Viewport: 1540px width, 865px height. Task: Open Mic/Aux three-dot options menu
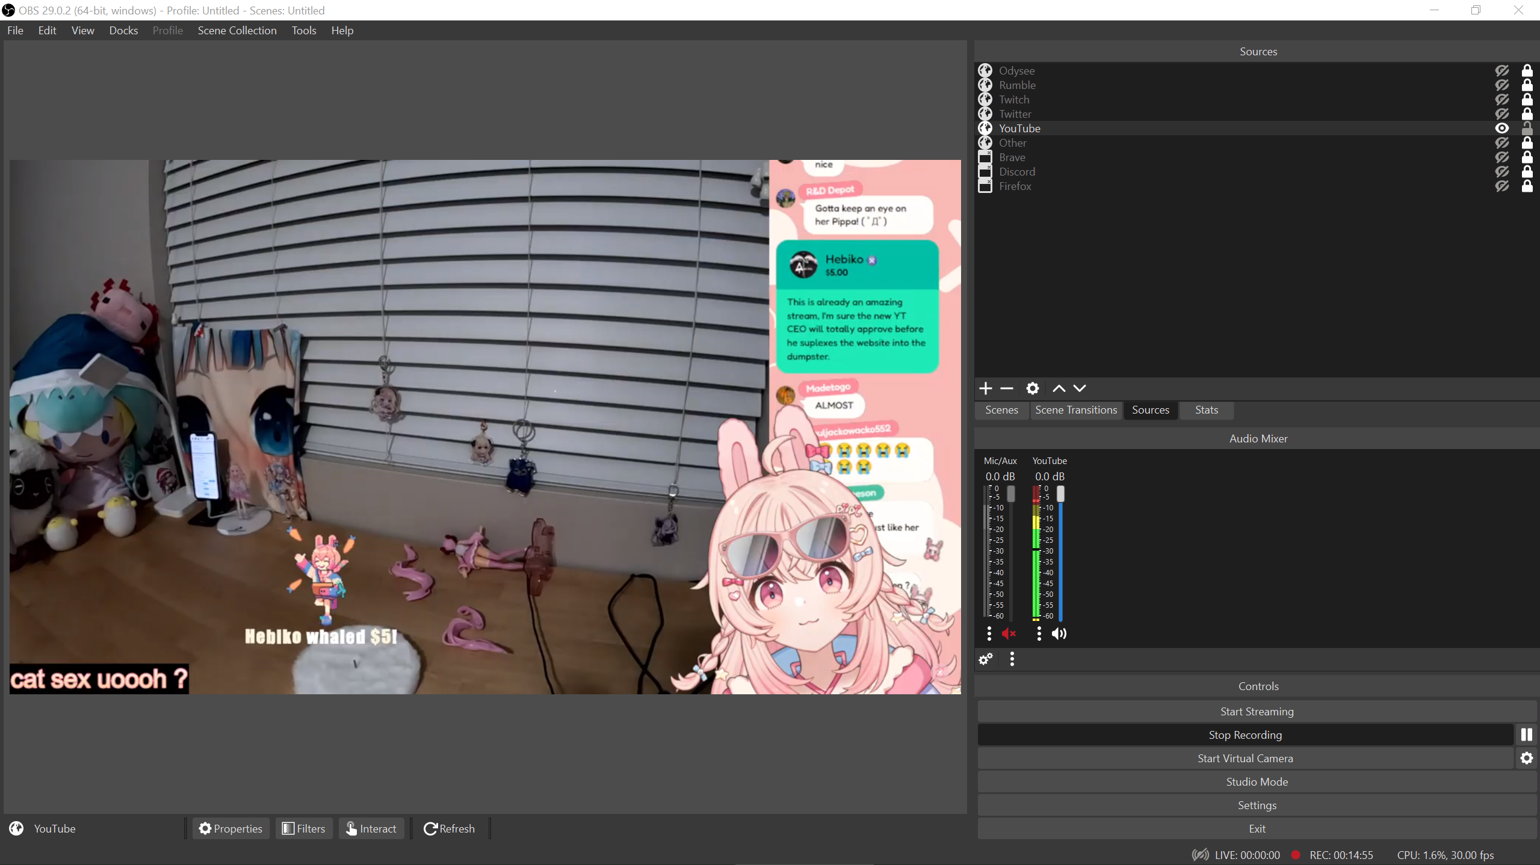pyautogui.click(x=989, y=634)
